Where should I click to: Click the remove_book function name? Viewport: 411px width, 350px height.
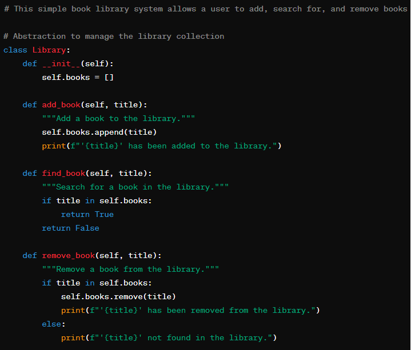tap(68, 256)
